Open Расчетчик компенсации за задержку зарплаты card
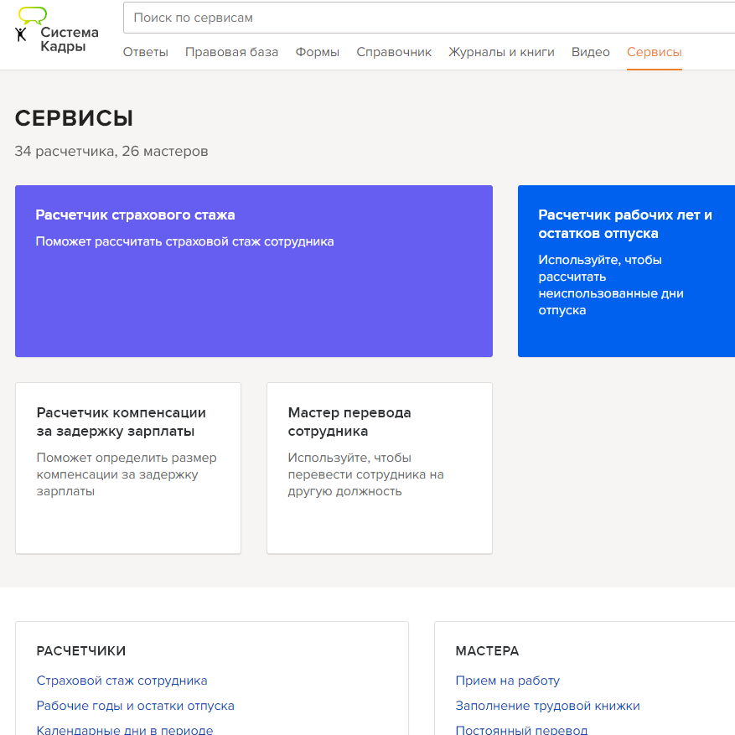This screenshot has height=735, width=735. [128, 468]
